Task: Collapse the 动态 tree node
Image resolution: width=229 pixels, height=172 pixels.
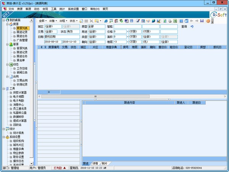Action: 7,64
